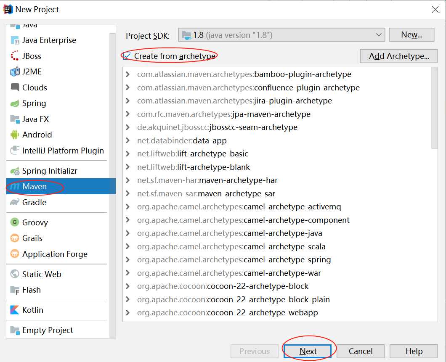Toggle Create from archetype checkbox

pos(127,56)
